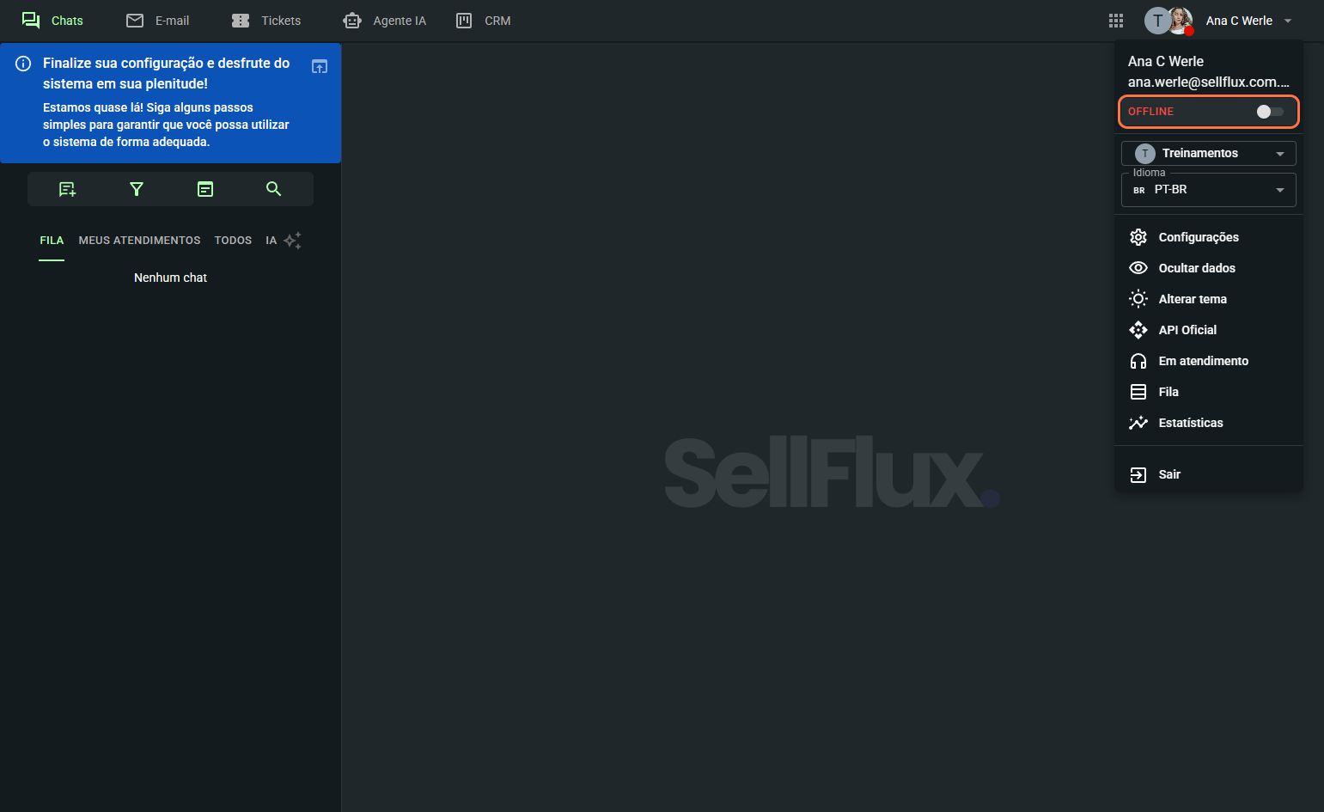
Task: Open Fila menu entry text
Action: 1168,392
